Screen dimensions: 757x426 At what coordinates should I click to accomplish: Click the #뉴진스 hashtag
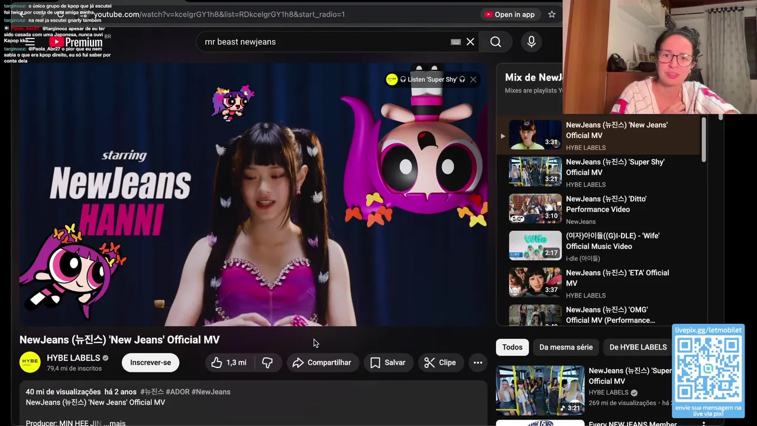click(x=152, y=392)
